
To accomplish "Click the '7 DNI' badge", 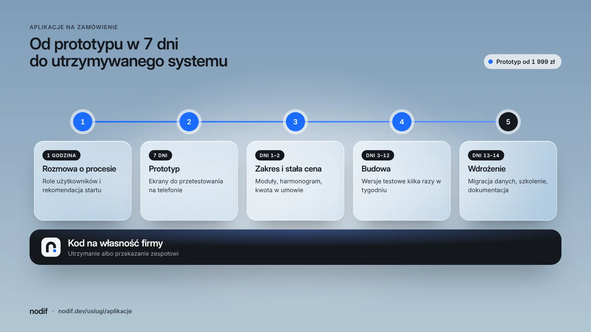I will point(160,155).
